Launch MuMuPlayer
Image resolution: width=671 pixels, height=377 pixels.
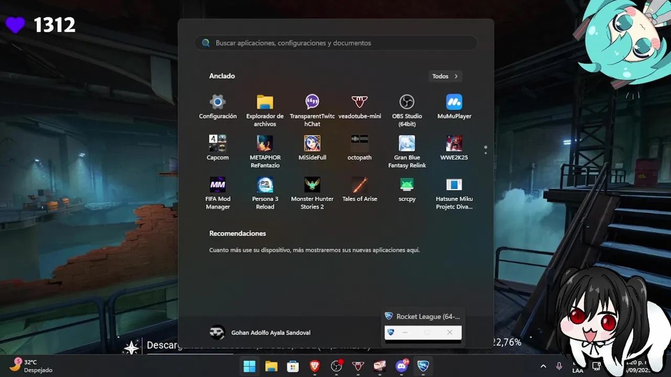pyautogui.click(x=454, y=107)
